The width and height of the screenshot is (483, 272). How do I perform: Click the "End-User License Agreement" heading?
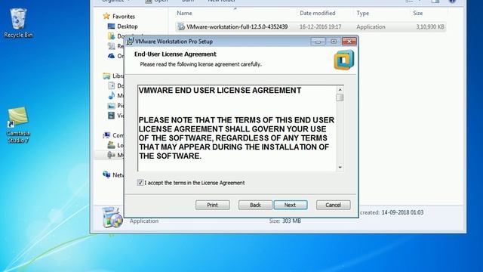(175, 54)
